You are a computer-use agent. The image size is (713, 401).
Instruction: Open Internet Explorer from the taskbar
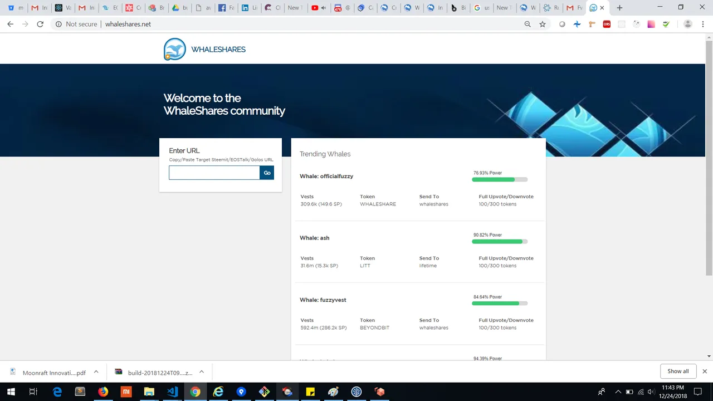coord(218,392)
